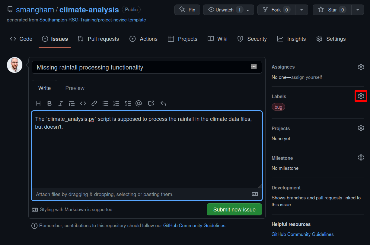370x245 pixels.
Task: Add a task list from the toolbar
Action: pos(128,104)
